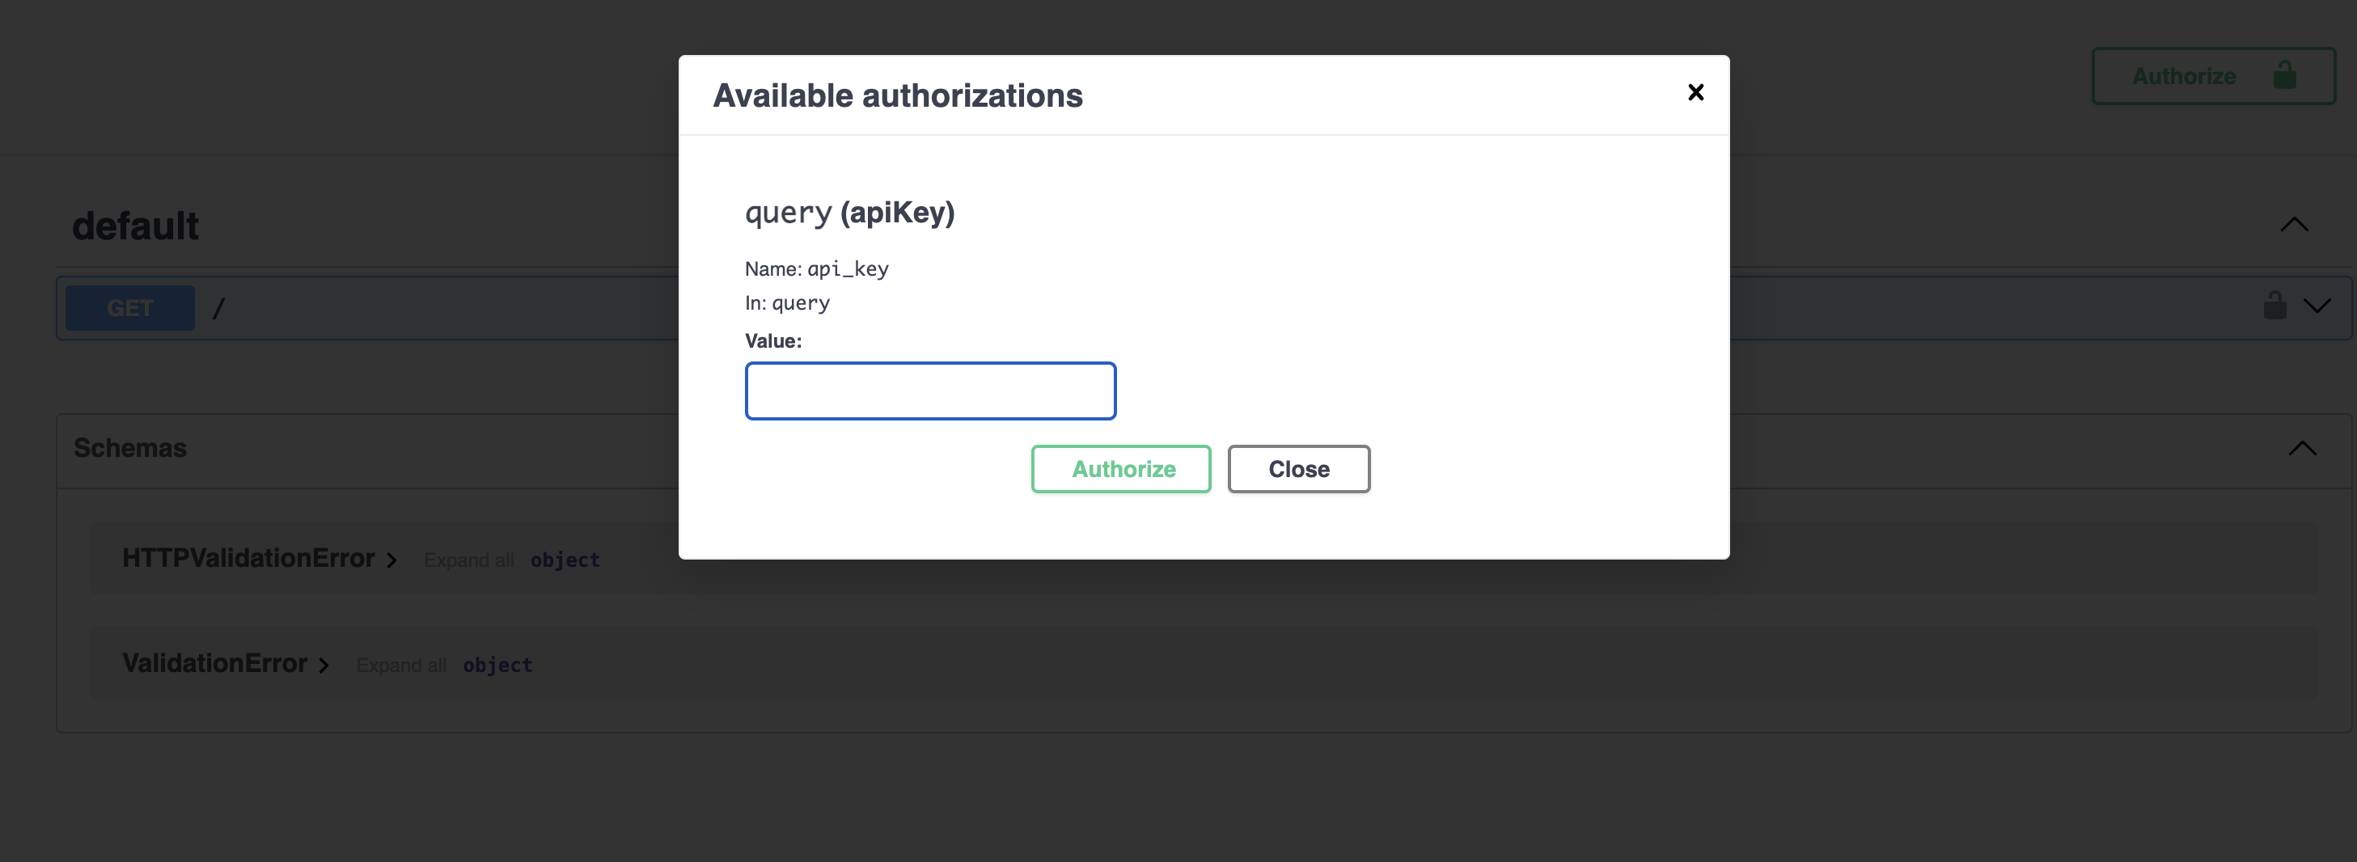Select the GET method badge
2357x862 pixels.
(x=129, y=307)
